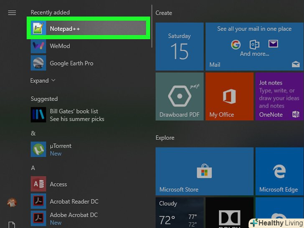
Task: Click the Notepad++ app icon
Action: 38,28
